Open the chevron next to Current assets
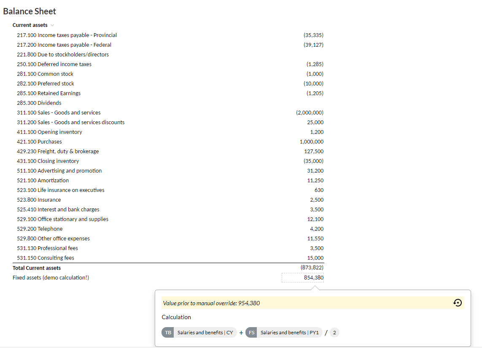The image size is (482, 349). (52, 25)
